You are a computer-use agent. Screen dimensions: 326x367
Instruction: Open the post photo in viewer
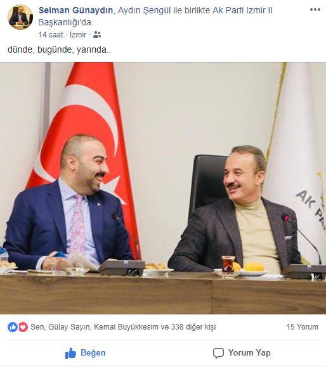point(163,188)
